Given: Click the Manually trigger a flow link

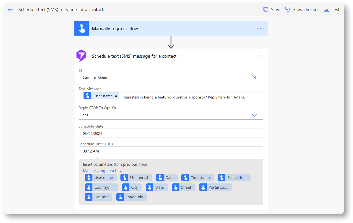Looking at the screenshot, I should (102, 171).
